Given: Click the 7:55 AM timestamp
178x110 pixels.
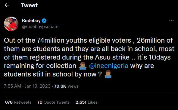Looking at the screenshot, I should (x=12, y=86).
